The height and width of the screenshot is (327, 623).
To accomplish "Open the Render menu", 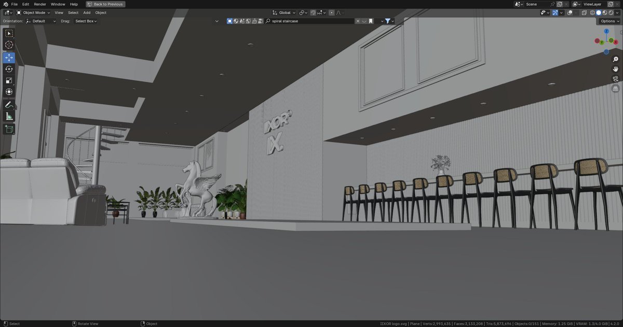I will 39,4.
